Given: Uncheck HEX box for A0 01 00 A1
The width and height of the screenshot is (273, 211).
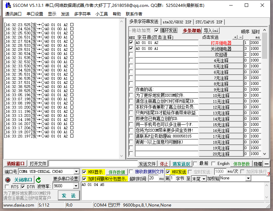Looking at the screenshot, I should (131, 48).
